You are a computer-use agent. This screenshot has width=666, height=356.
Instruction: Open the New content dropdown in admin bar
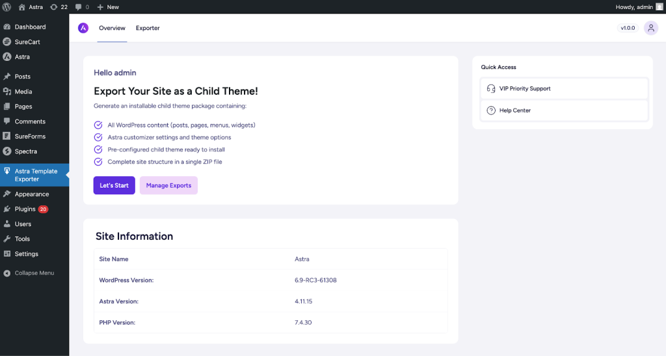107,6
